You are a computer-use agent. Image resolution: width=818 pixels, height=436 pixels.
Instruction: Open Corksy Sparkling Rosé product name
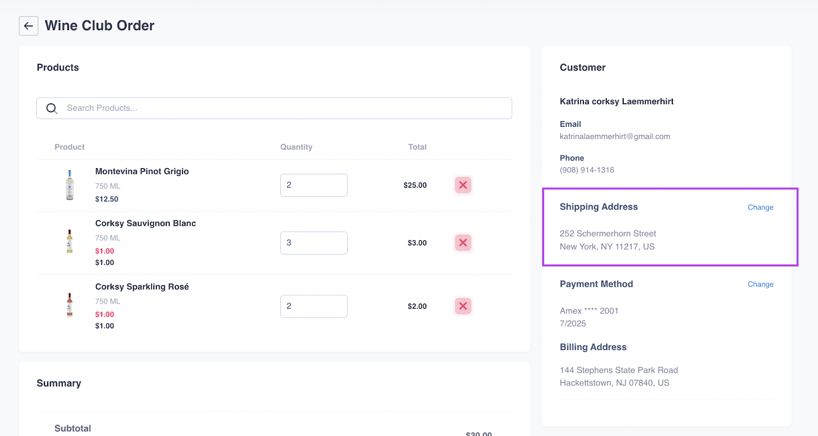point(142,287)
